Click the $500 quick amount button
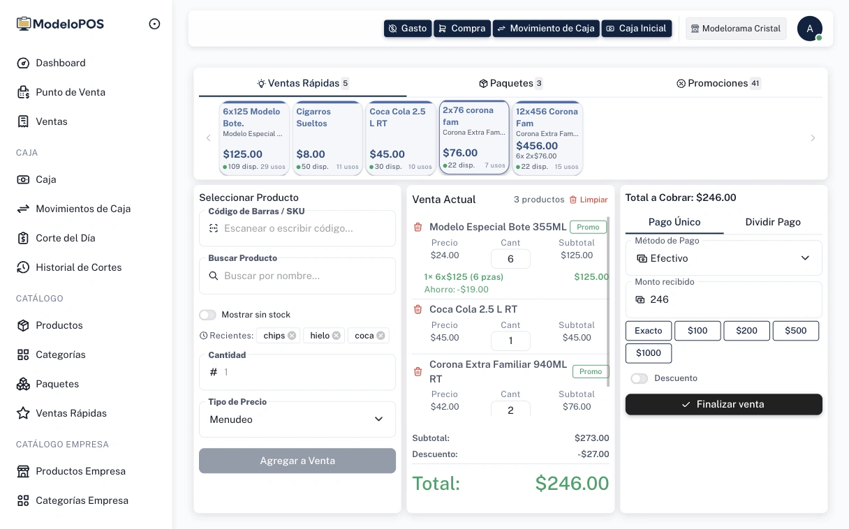 click(796, 331)
